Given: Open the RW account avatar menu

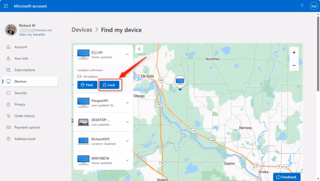Looking at the screenshot, I should [x=314, y=6].
